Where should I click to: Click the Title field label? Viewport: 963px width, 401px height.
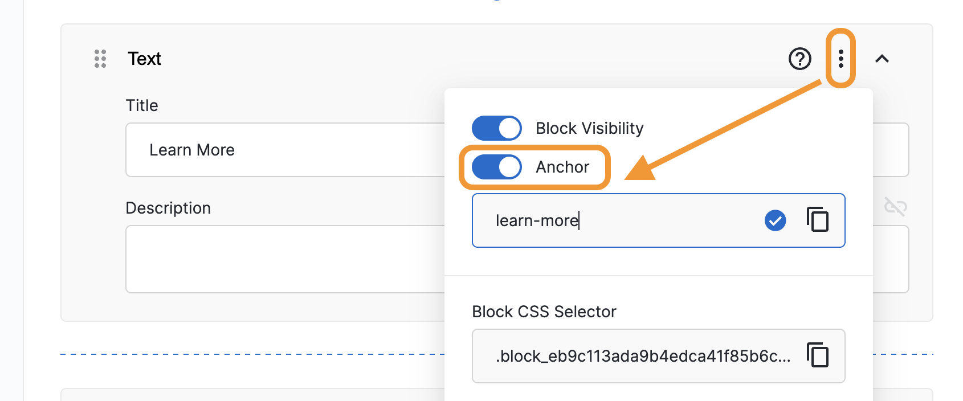coord(142,105)
